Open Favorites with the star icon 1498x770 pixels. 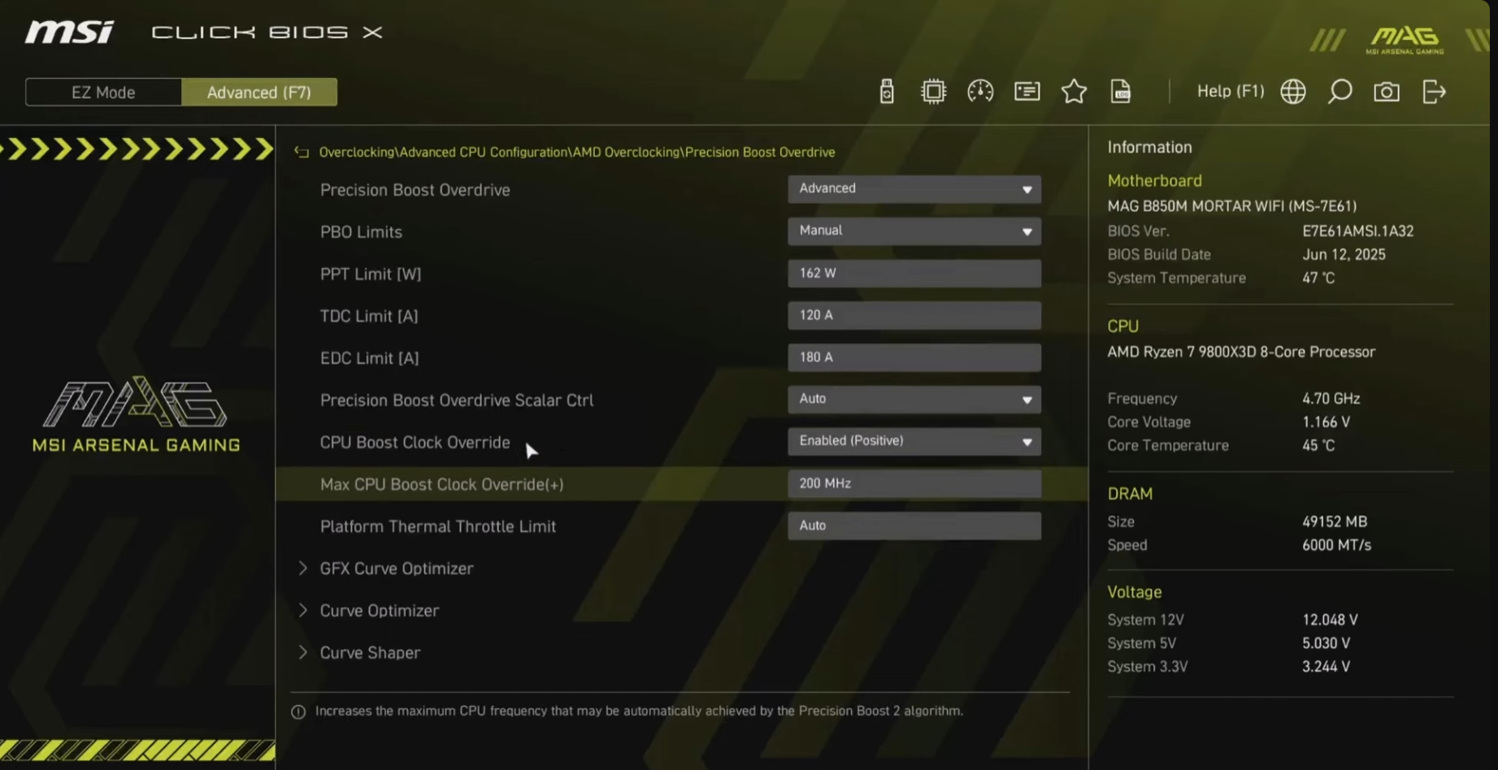[1074, 91]
